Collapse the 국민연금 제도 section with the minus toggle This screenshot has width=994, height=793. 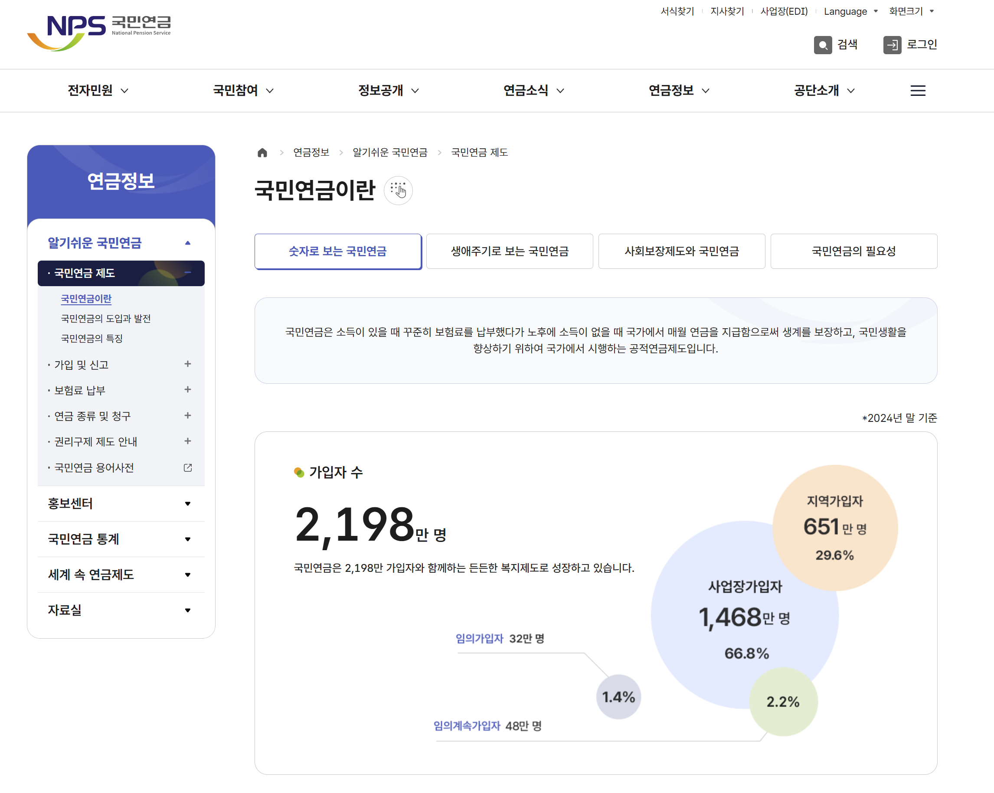[x=188, y=273]
